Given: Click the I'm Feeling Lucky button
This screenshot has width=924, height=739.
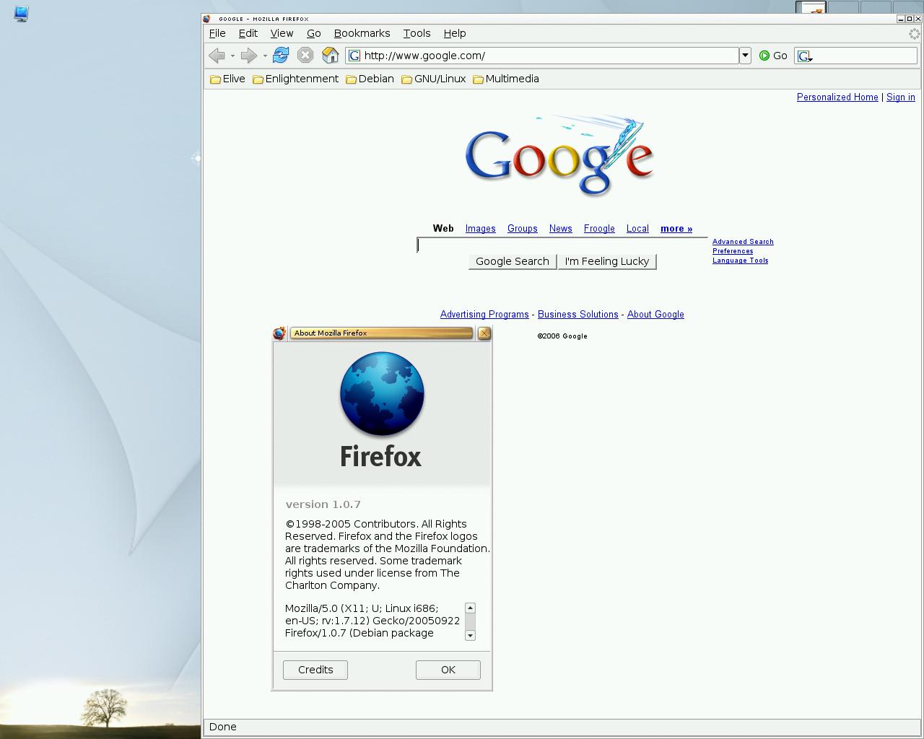Looking at the screenshot, I should 607,261.
